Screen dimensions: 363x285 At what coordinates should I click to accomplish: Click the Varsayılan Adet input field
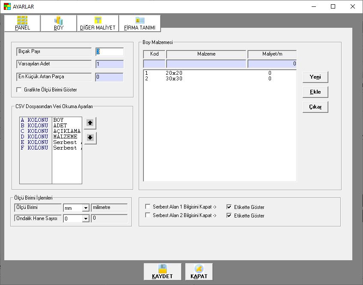point(110,64)
